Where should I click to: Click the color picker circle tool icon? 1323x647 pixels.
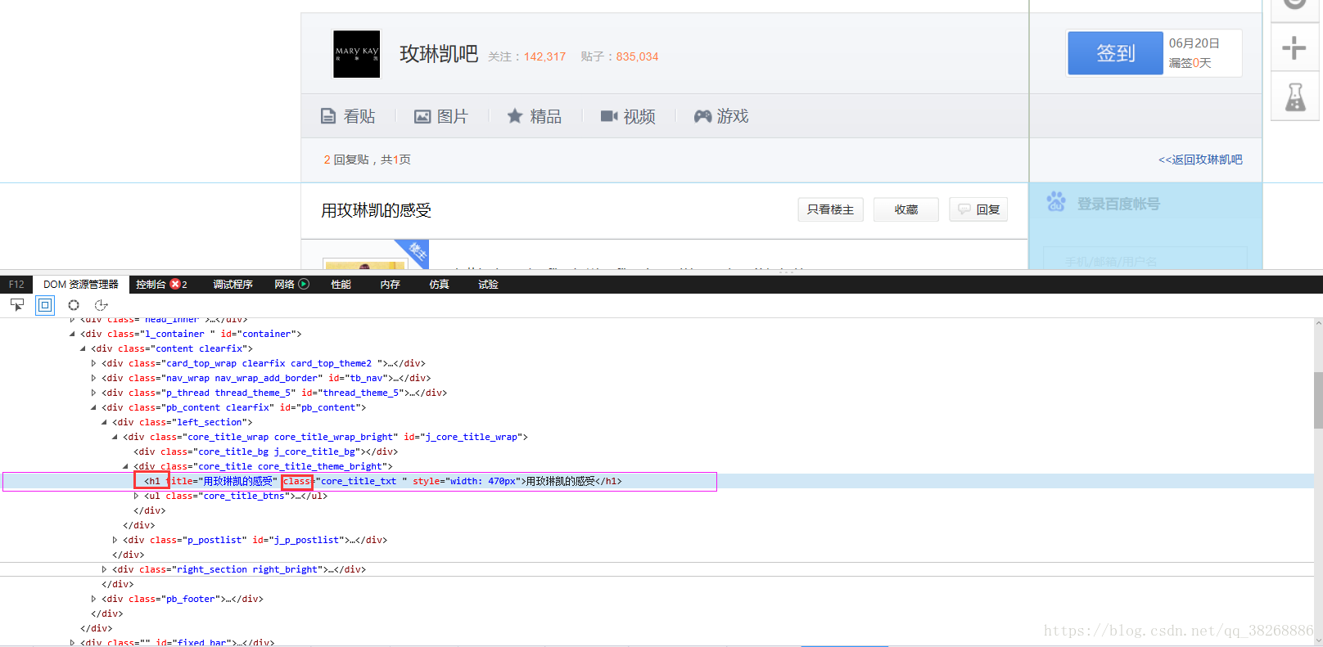tap(74, 305)
